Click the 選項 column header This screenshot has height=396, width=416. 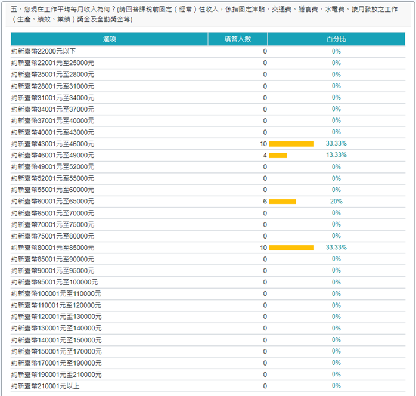[109, 39]
